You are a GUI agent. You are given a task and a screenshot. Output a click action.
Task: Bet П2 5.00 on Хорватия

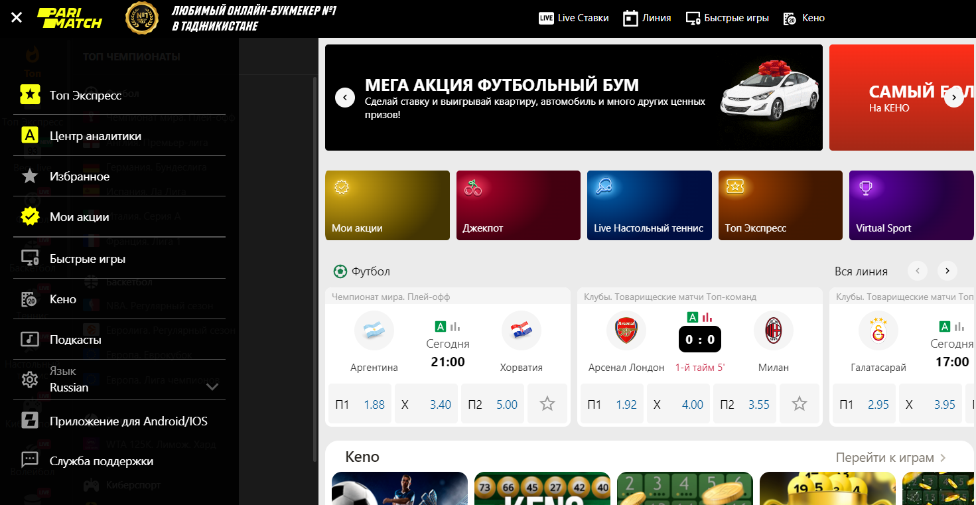coord(492,404)
